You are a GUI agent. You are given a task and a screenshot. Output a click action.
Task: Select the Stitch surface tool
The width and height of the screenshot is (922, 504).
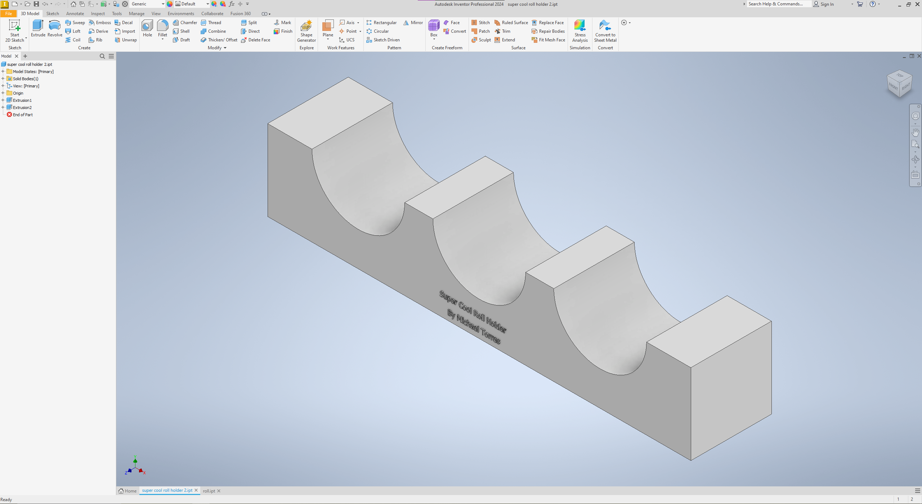click(480, 22)
